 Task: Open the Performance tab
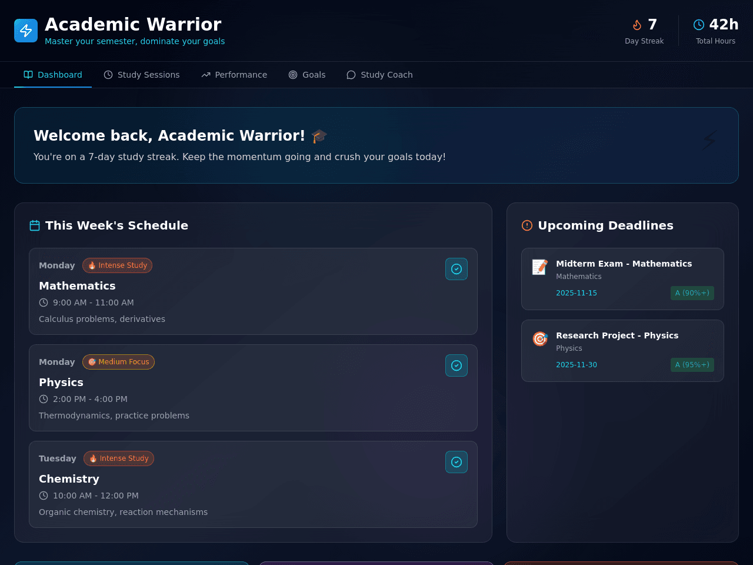(x=234, y=75)
